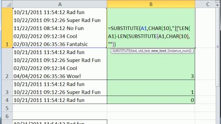Select column C header

pos(208,4)
